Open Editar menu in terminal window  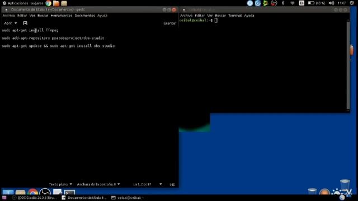[200, 16]
